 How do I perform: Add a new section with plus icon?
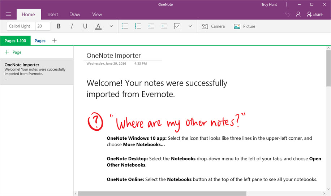55,40
